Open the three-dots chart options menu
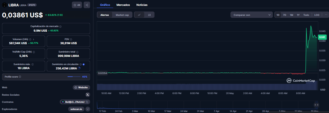The image size is (329, 113). pos(326,15)
